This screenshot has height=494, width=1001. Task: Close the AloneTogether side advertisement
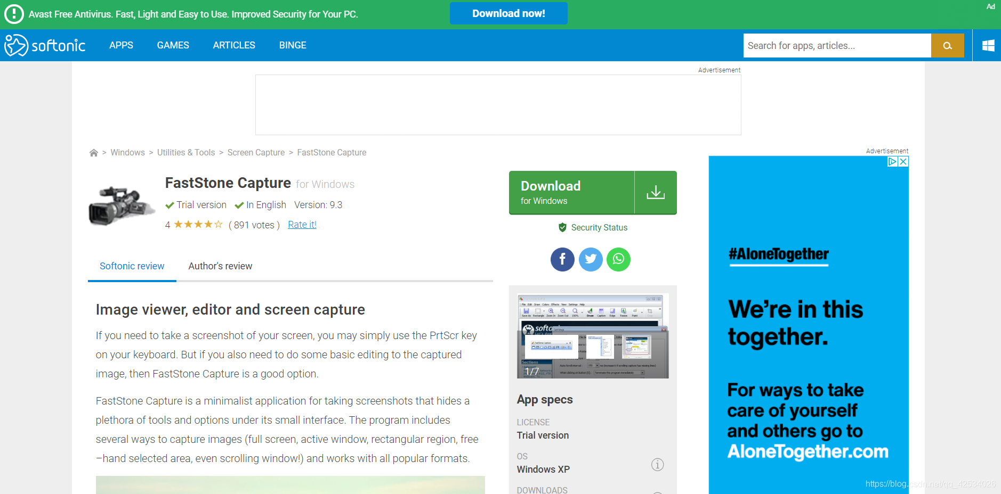click(x=903, y=161)
